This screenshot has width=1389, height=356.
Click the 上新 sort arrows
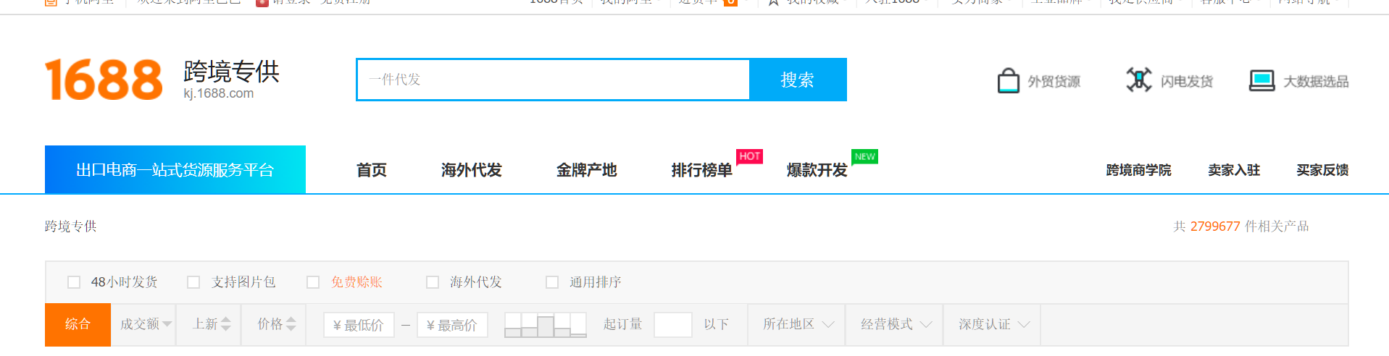point(226,324)
